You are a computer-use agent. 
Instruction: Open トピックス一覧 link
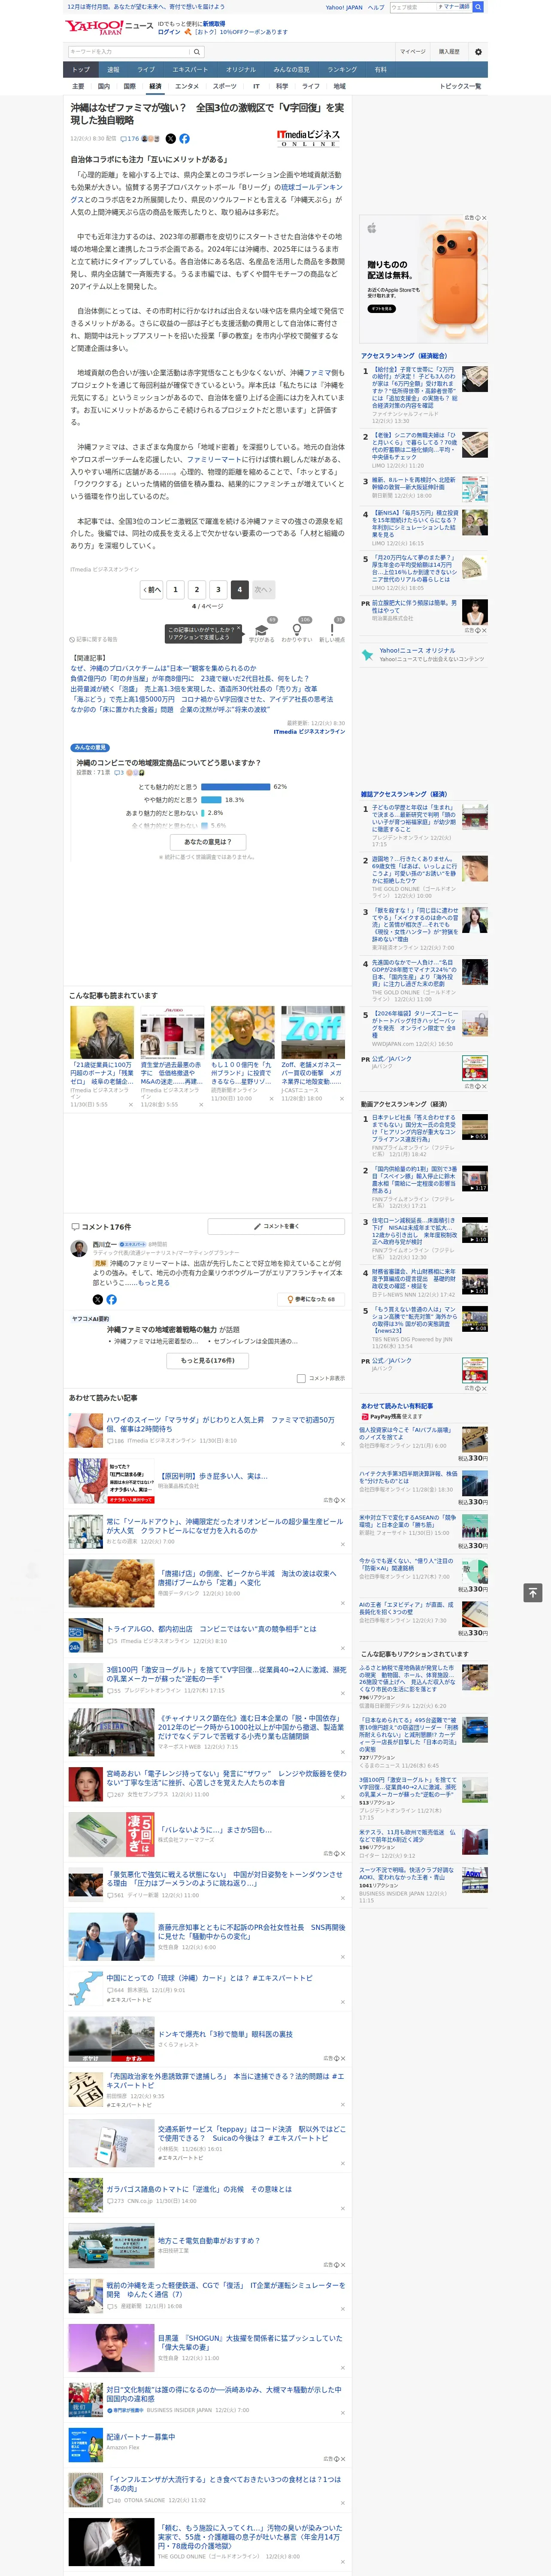pos(460,86)
